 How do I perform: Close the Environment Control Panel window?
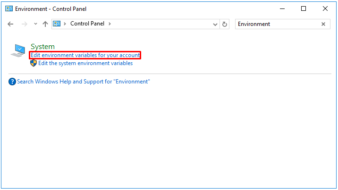click(325, 9)
